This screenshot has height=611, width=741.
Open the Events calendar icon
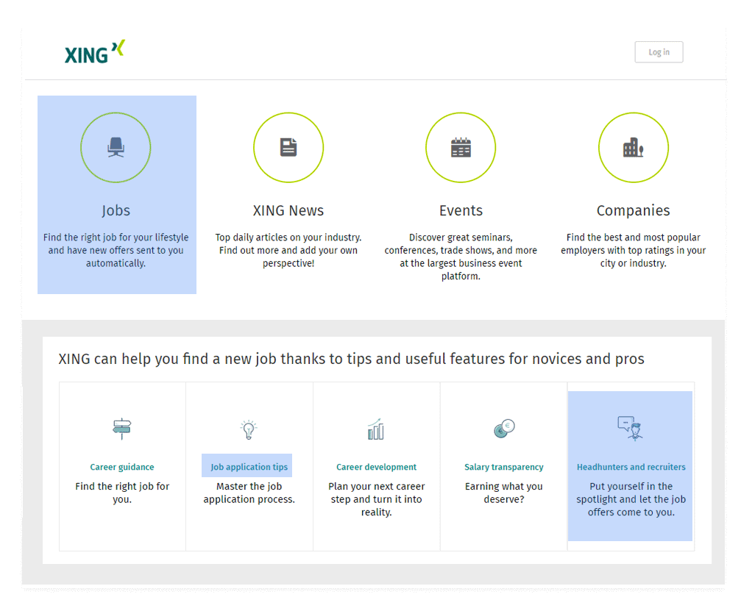(x=461, y=147)
